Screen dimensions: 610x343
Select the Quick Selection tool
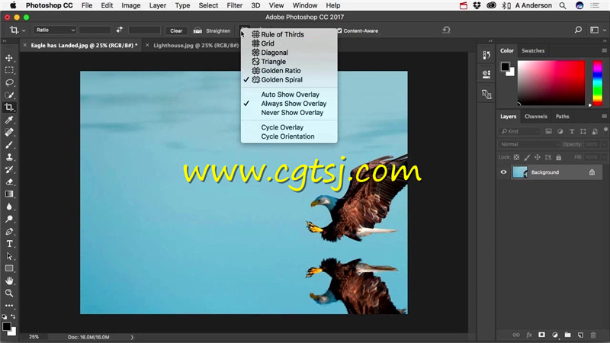tap(9, 95)
